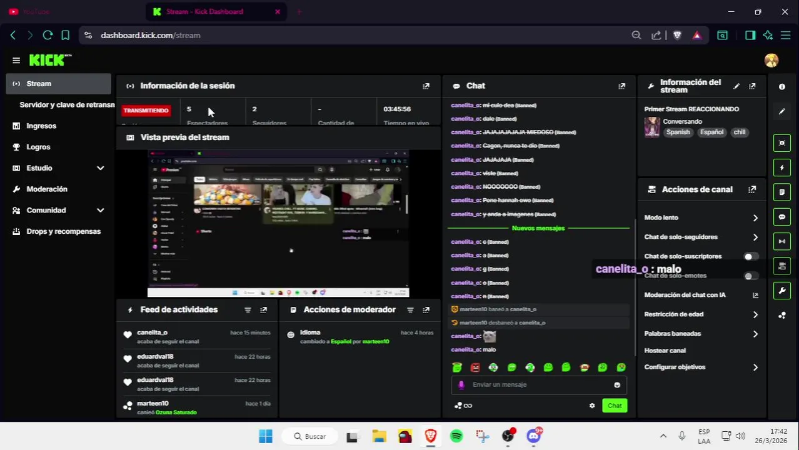
Task: Open Spotify from the taskbar
Action: 456,436
